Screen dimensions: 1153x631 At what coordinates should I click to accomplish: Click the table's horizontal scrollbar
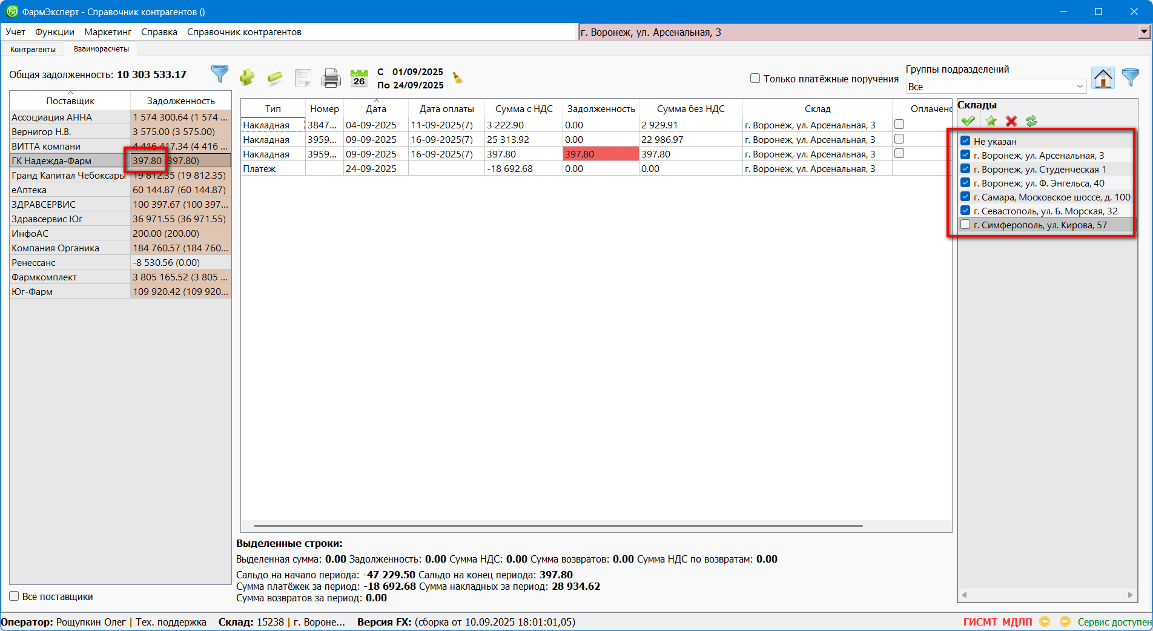point(557,526)
